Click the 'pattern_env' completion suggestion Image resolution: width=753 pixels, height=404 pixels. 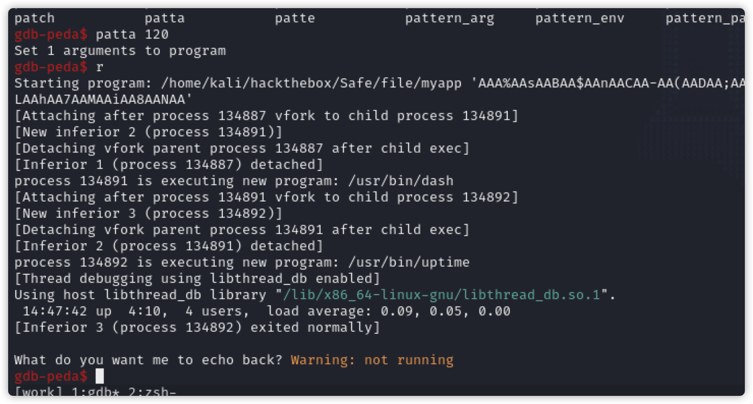point(580,19)
